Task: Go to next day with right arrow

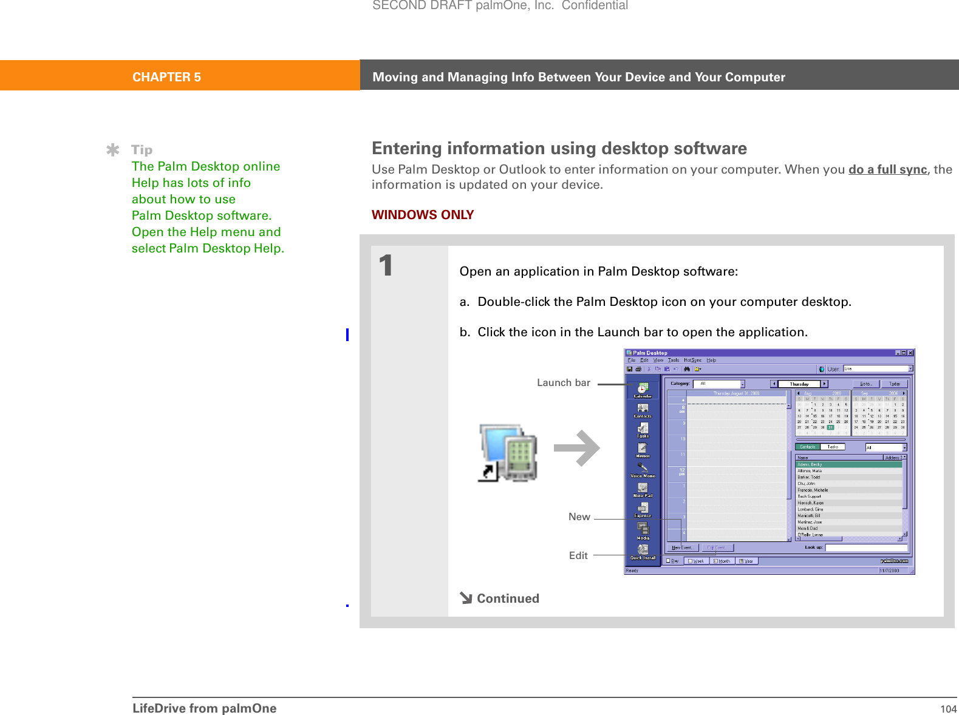Action: click(x=825, y=384)
